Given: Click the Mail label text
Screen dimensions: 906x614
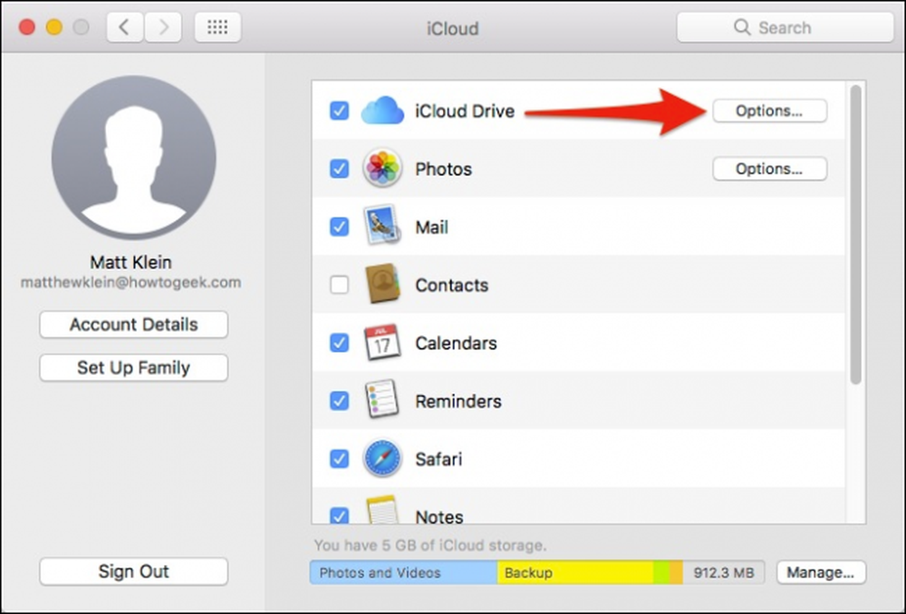Looking at the screenshot, I should point(431,227).
